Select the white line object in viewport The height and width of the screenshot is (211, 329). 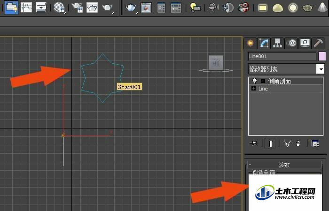click(63, 151)
